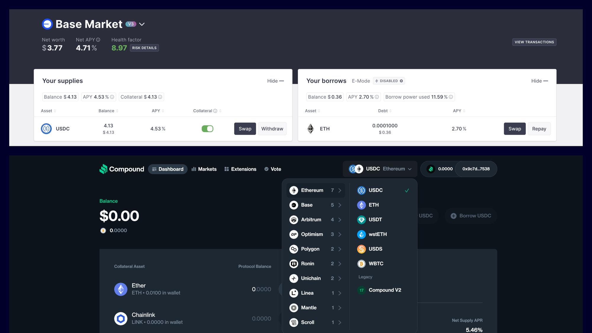Click the Borrow power used info icon
592x333 pixels.
(x=451, y=97)
